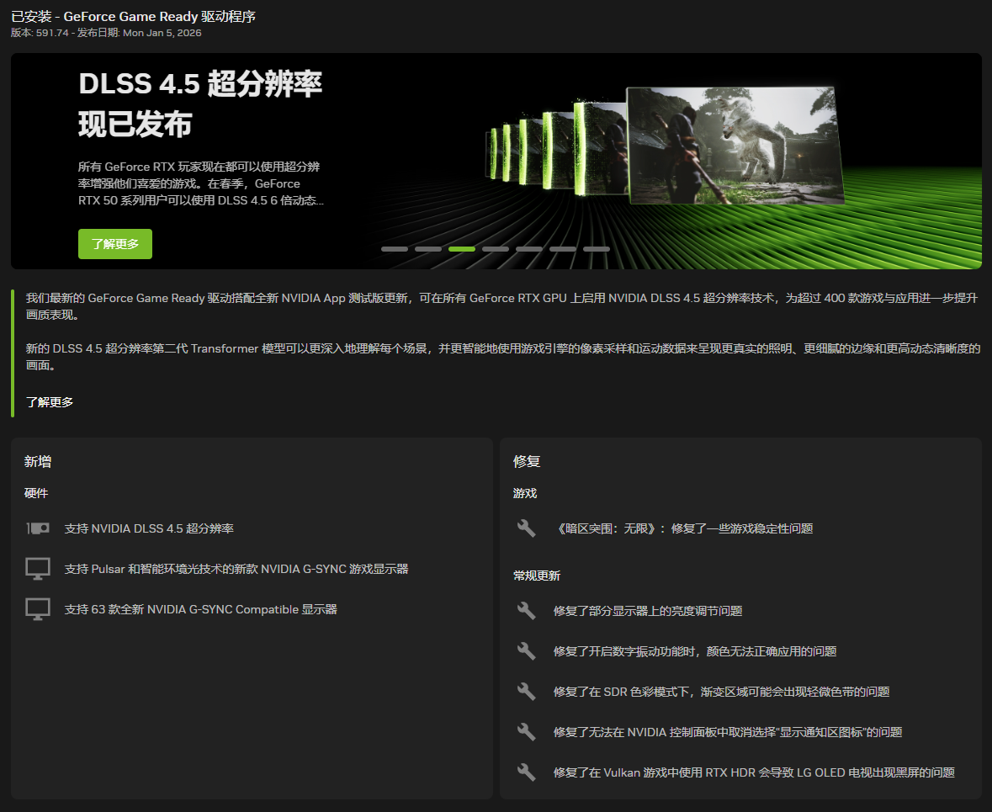The height and width of the screenshot is (812, 992).
Task: Click wrench icon beside SDR 色彩模式 fix
Action: click(x=527, y=691)
